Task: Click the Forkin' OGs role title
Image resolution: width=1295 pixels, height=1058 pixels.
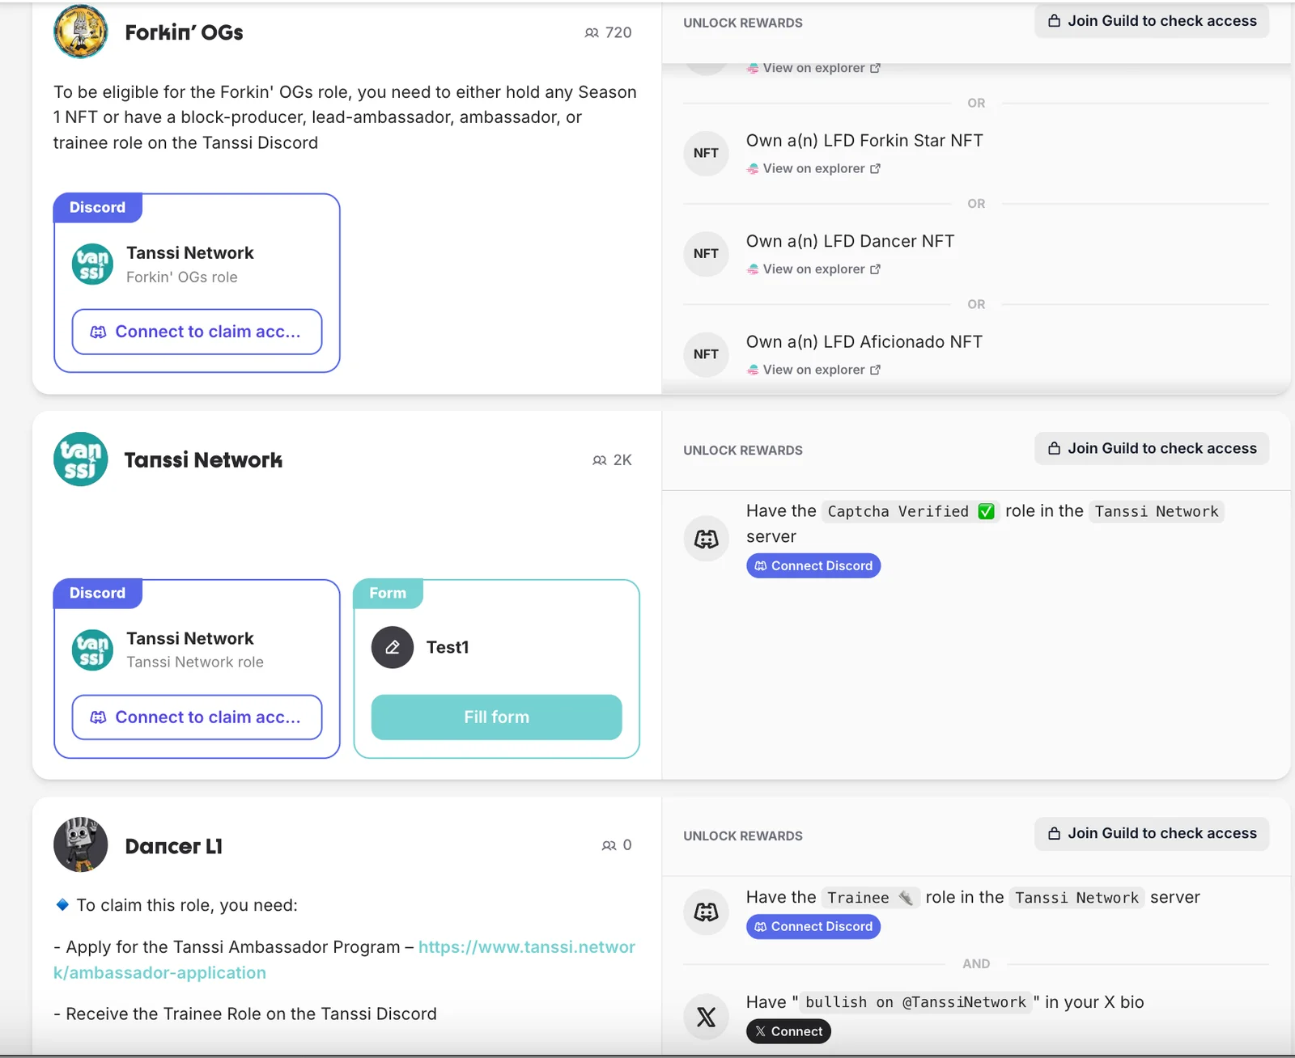Action: click(184, 32)
